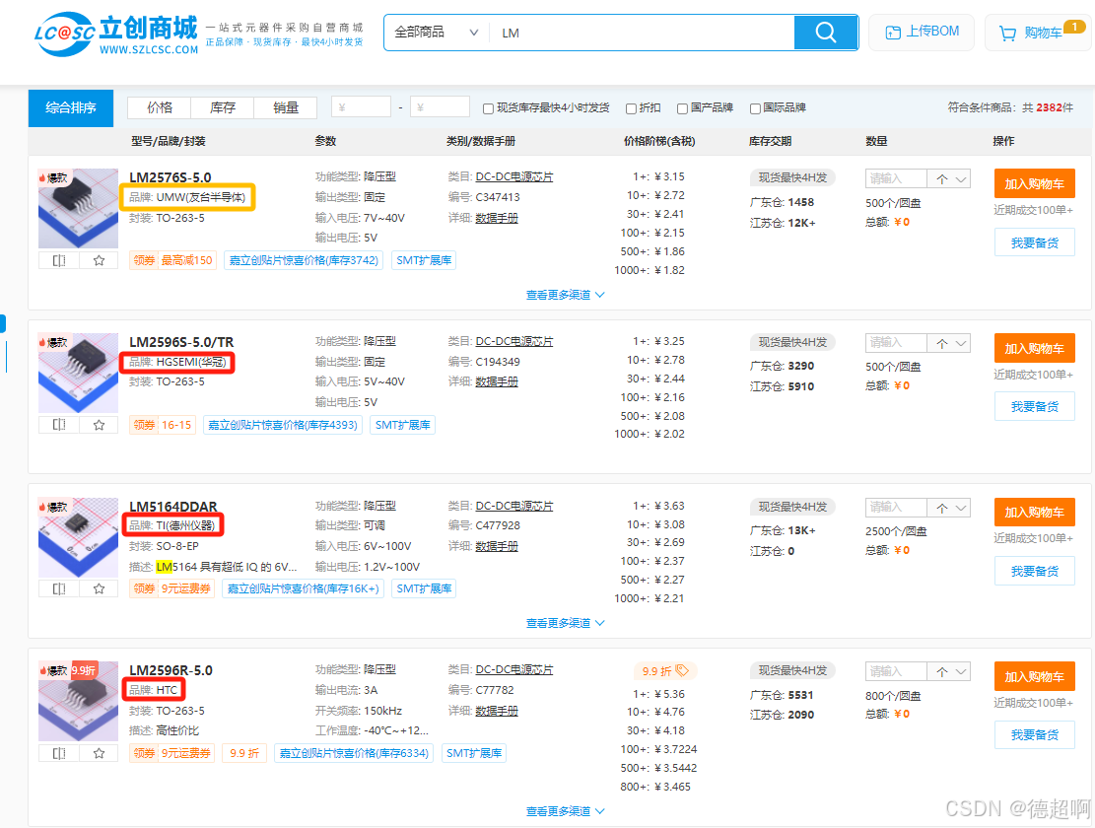Open 嘉立创贴片惊喜价格(库存3742) tag
Image resolution: width=1095 pixels, height=828 pixels.
304,260
